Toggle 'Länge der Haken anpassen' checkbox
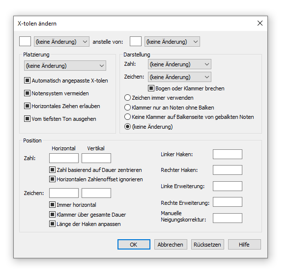 pyautogui.click(x=52, y=224)
